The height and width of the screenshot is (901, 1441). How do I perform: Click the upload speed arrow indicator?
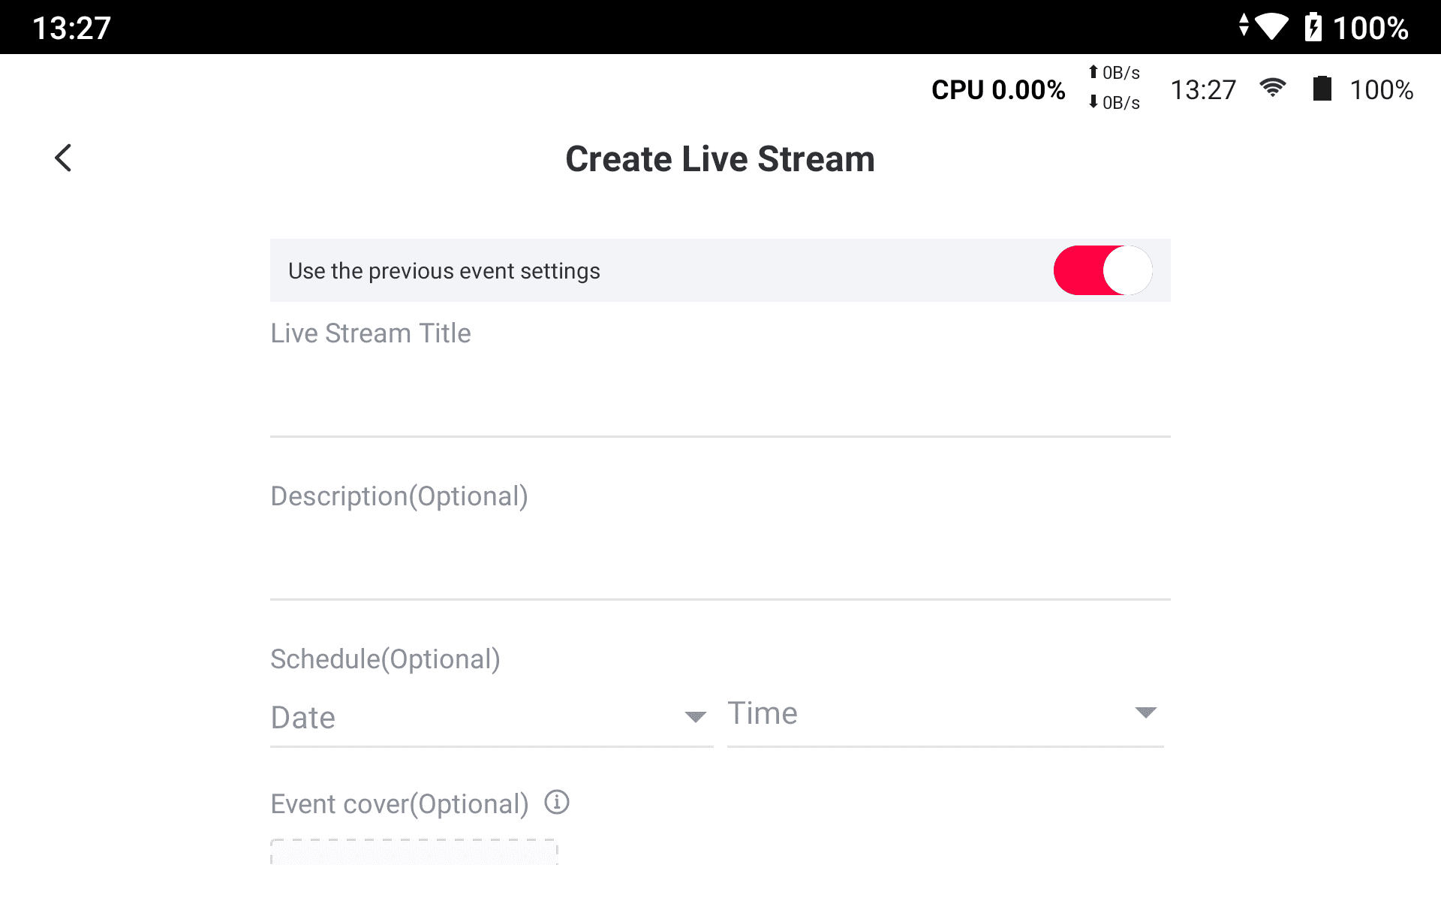tap(1094, 72)
